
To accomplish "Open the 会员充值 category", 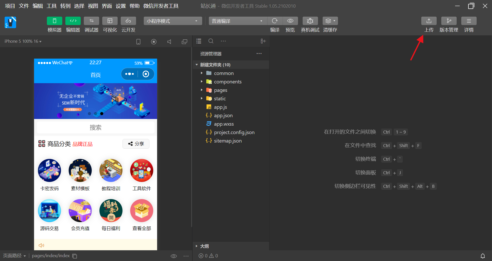I will (80, 215).
